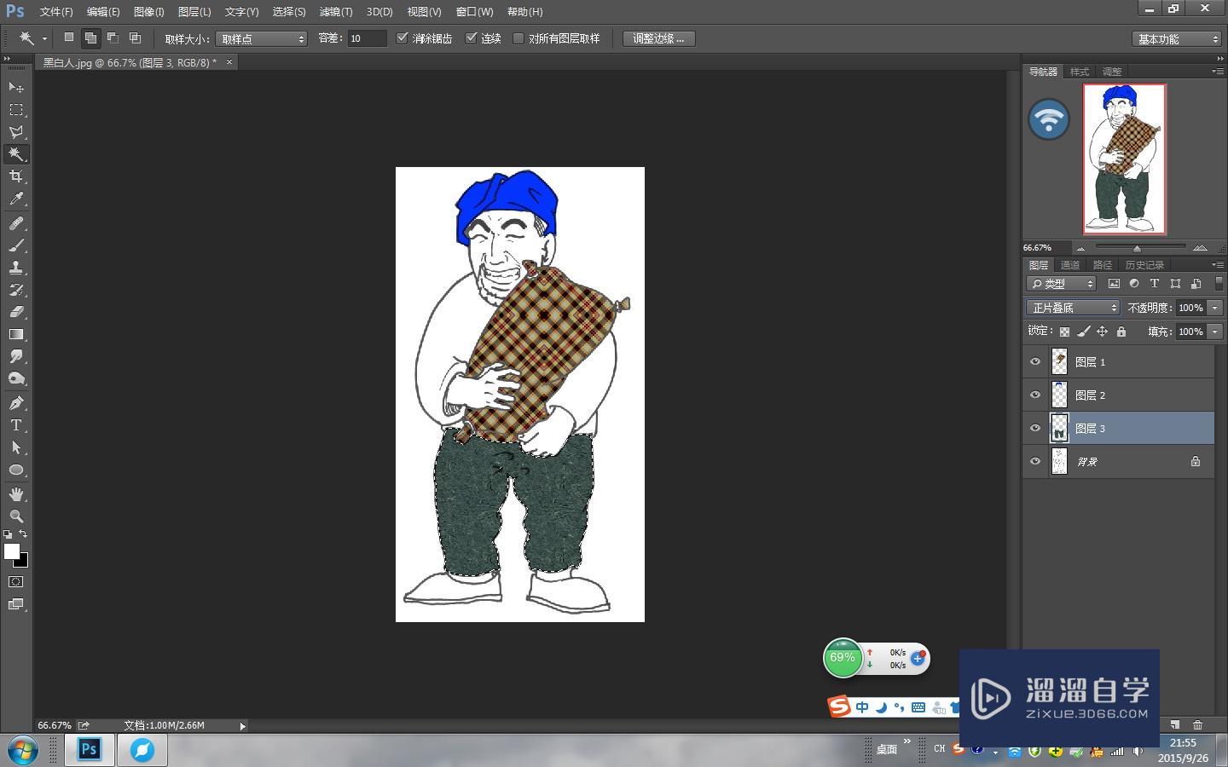Image resolution: width=1228 pixels, height=767 pixels.
Task: Turn layer filtering switch on or off
Action: point(1219,284)
